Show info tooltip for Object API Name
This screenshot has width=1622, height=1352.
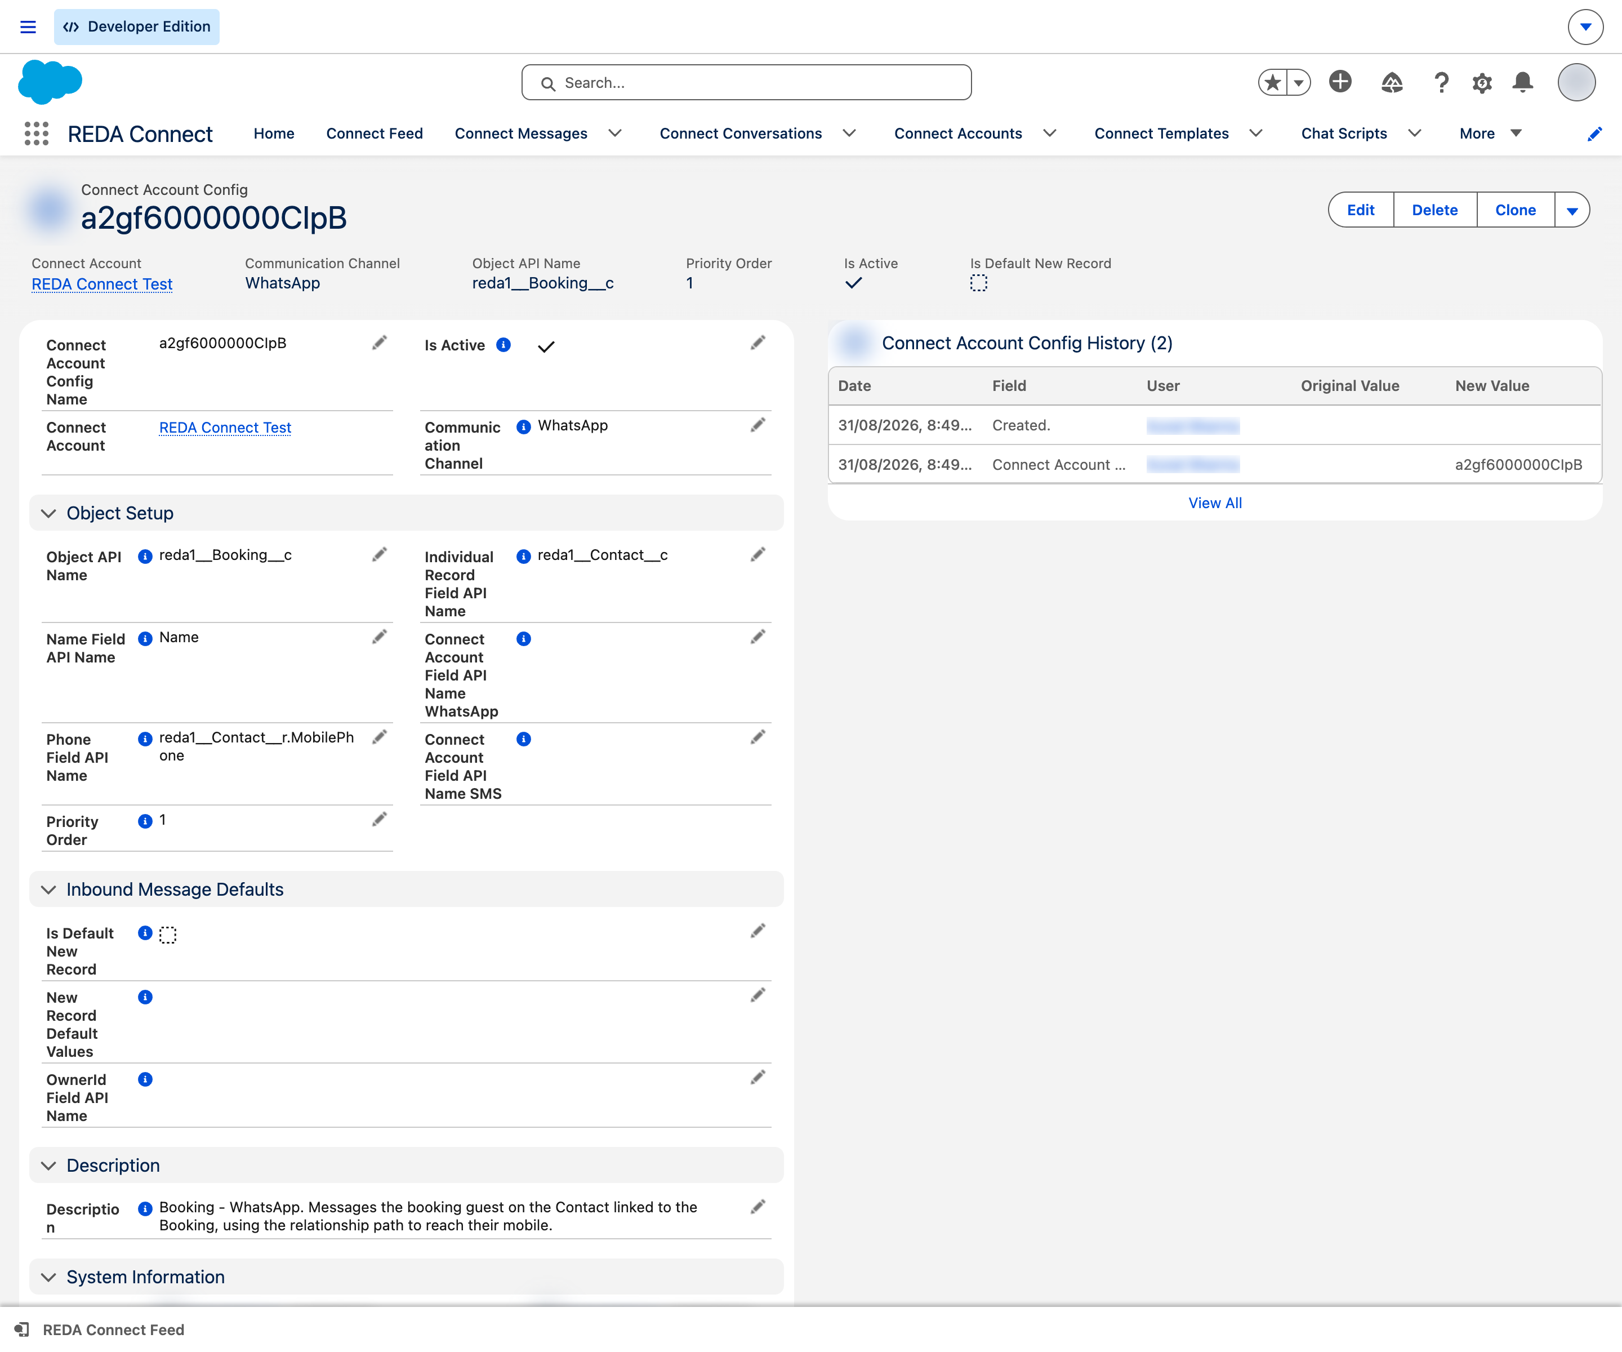pyautogui.click(x=145, y=556)
